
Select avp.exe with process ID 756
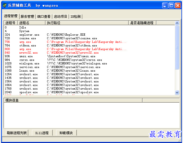89,42
